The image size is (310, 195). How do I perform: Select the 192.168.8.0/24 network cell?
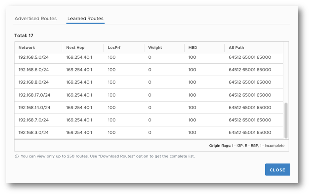click(34, 82)
